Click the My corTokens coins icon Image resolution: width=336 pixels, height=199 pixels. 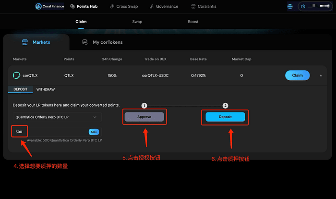coord(85,42)
